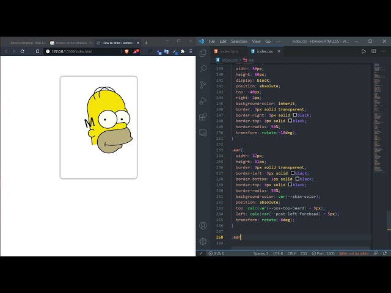
Task: Click black color swatch on line 257
Action: click(293, 173)
